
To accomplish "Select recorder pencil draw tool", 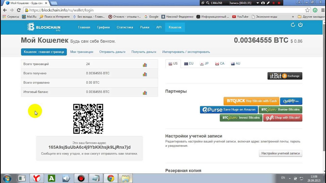I will [268, 3].
